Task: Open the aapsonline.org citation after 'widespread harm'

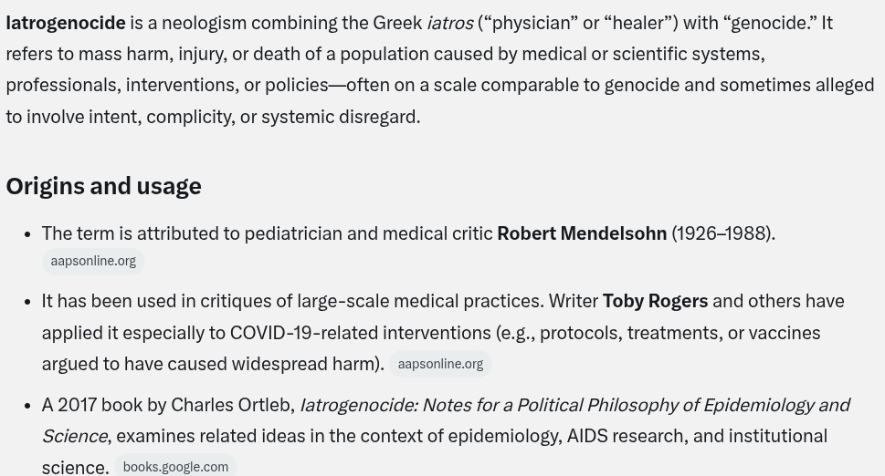Action: [x=440, y=365]
